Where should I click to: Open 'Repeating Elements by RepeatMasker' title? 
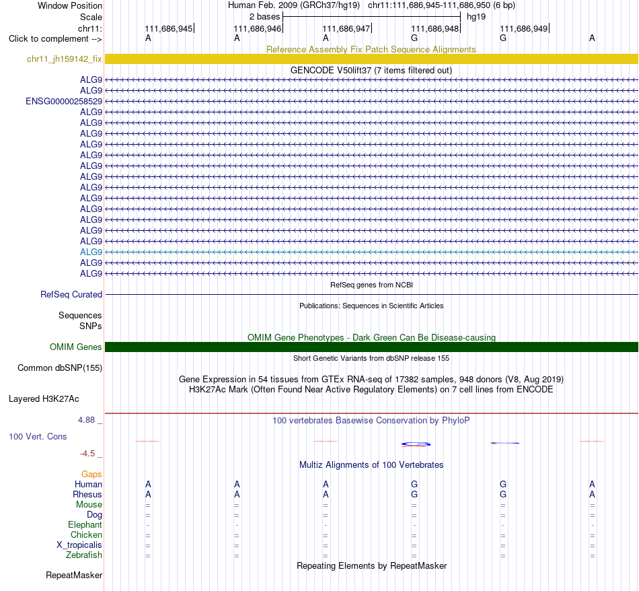(371, 566)
